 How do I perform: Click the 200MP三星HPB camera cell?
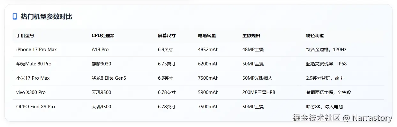[258, 92]
